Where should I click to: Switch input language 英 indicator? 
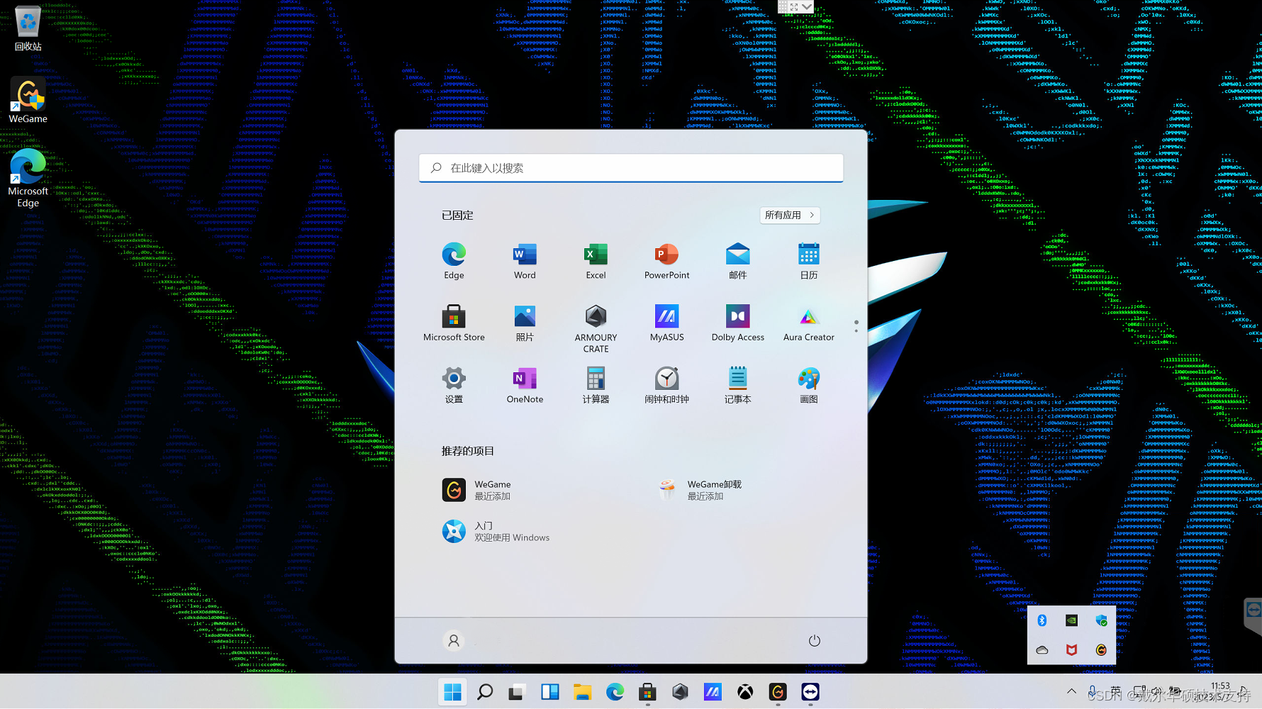pos(1115,691)
